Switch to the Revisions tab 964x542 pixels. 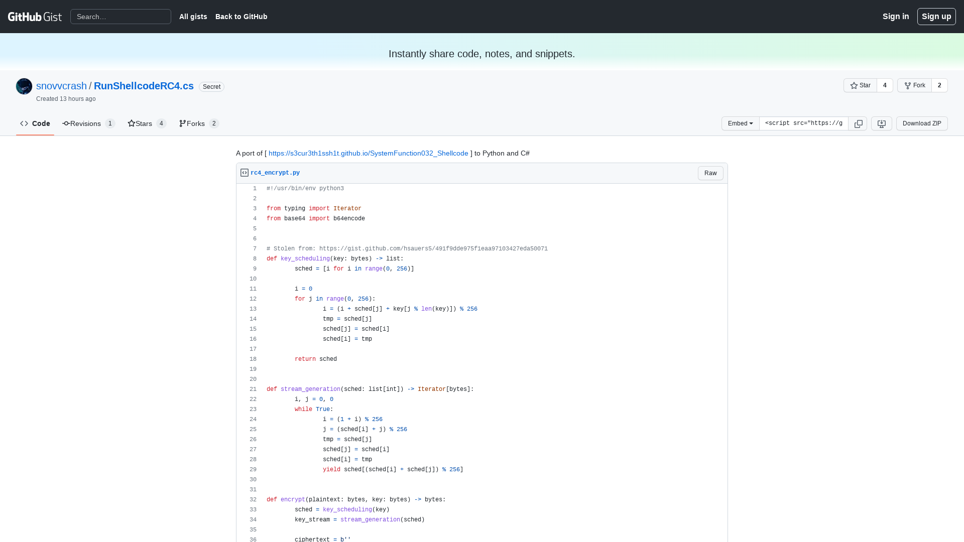(x=85, y=123)
